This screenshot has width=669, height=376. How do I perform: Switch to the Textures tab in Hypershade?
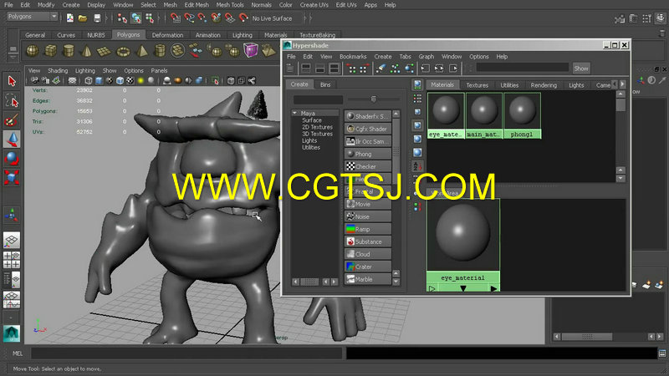(477, 85)
